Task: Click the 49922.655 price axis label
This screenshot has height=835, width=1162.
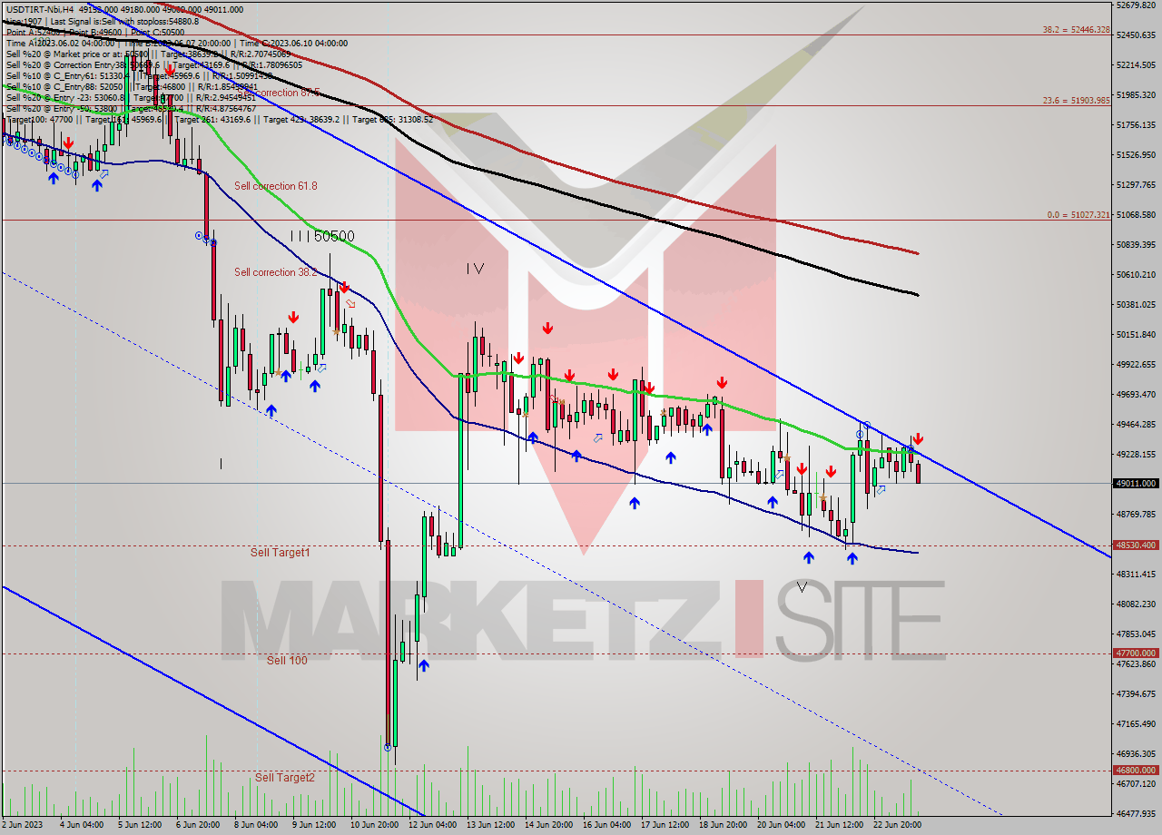Action: 1136,365
